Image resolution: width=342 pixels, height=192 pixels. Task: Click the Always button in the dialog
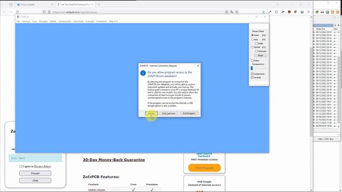(151, 114)
